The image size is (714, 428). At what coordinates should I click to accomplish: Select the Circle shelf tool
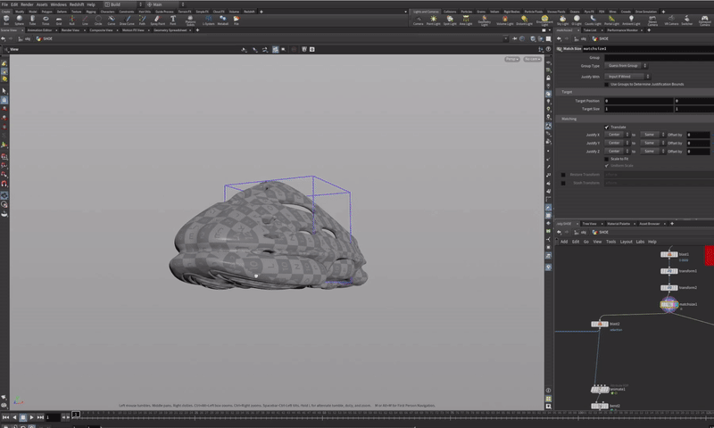(98, 20)
